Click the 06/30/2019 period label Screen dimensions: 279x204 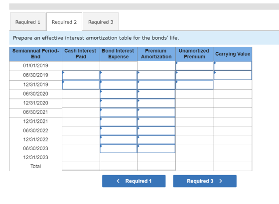click(35, 75)
